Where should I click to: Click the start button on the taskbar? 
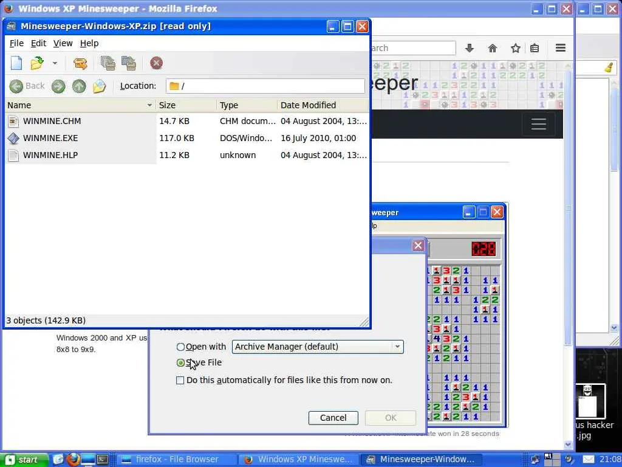(25, 460)
